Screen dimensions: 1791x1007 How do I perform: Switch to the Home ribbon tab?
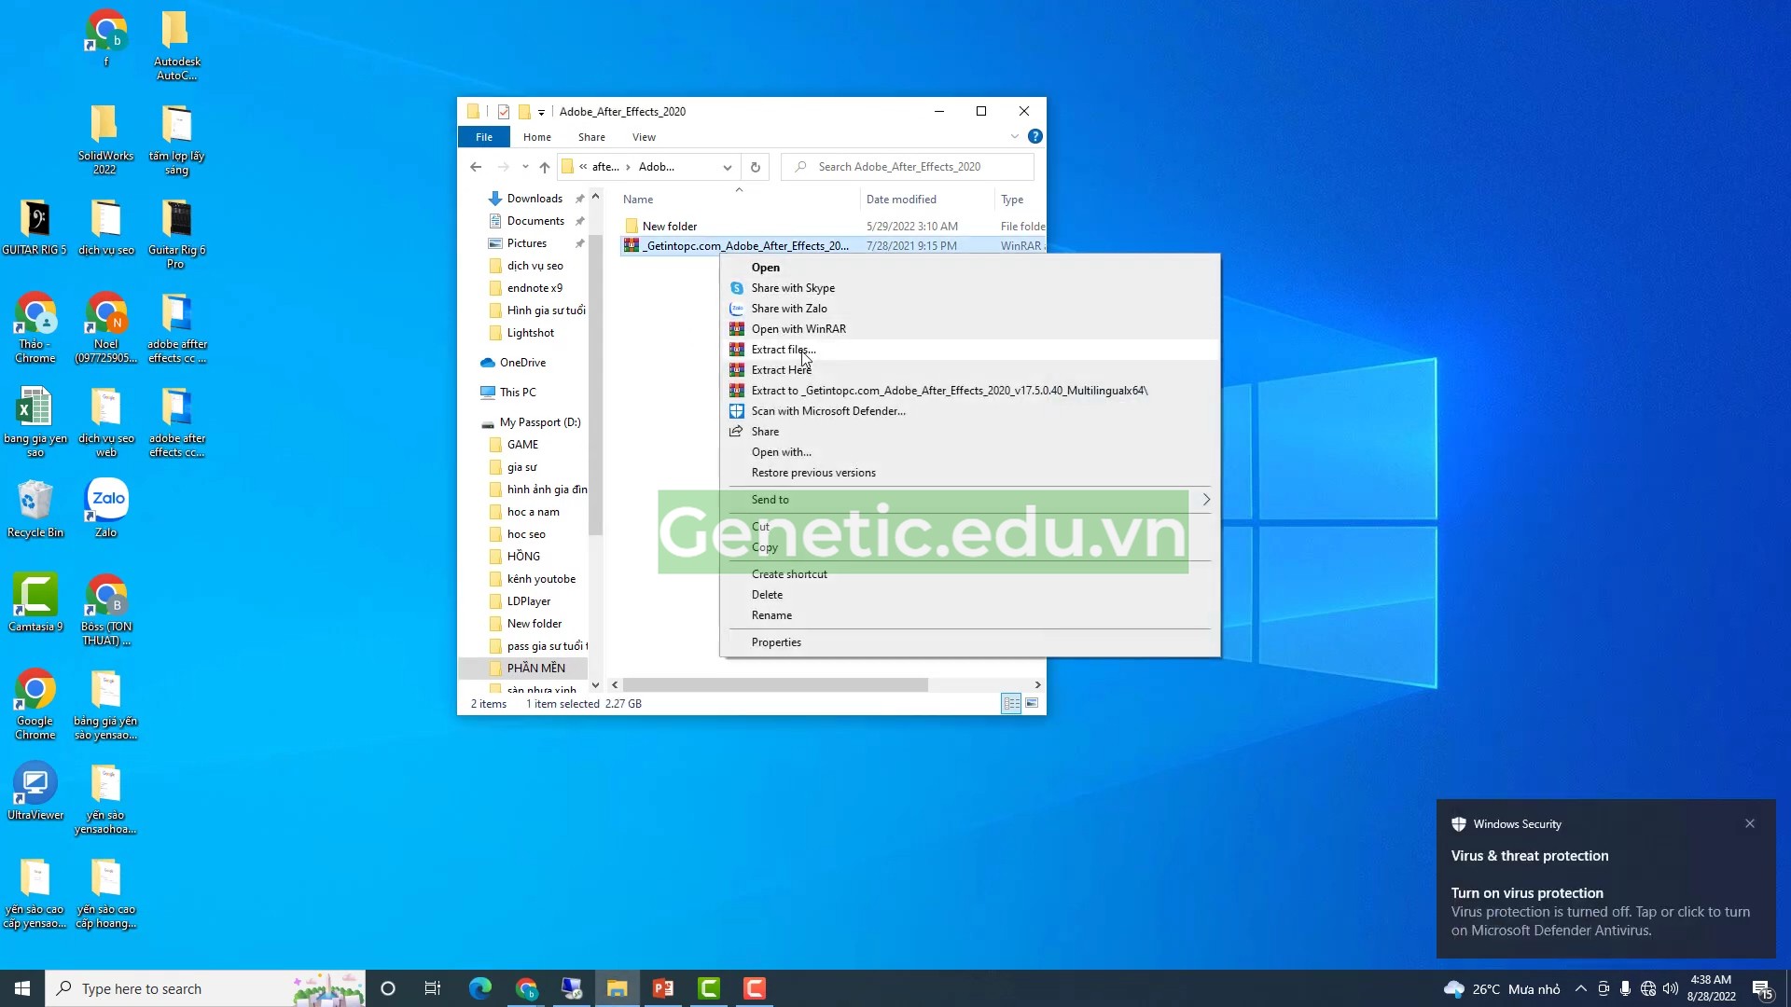[537, 137]
